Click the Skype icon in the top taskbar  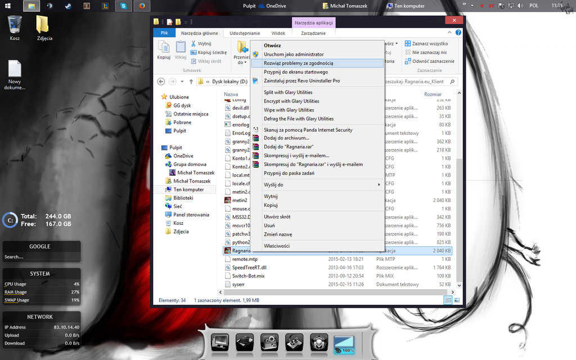click(x=123, y=6)
